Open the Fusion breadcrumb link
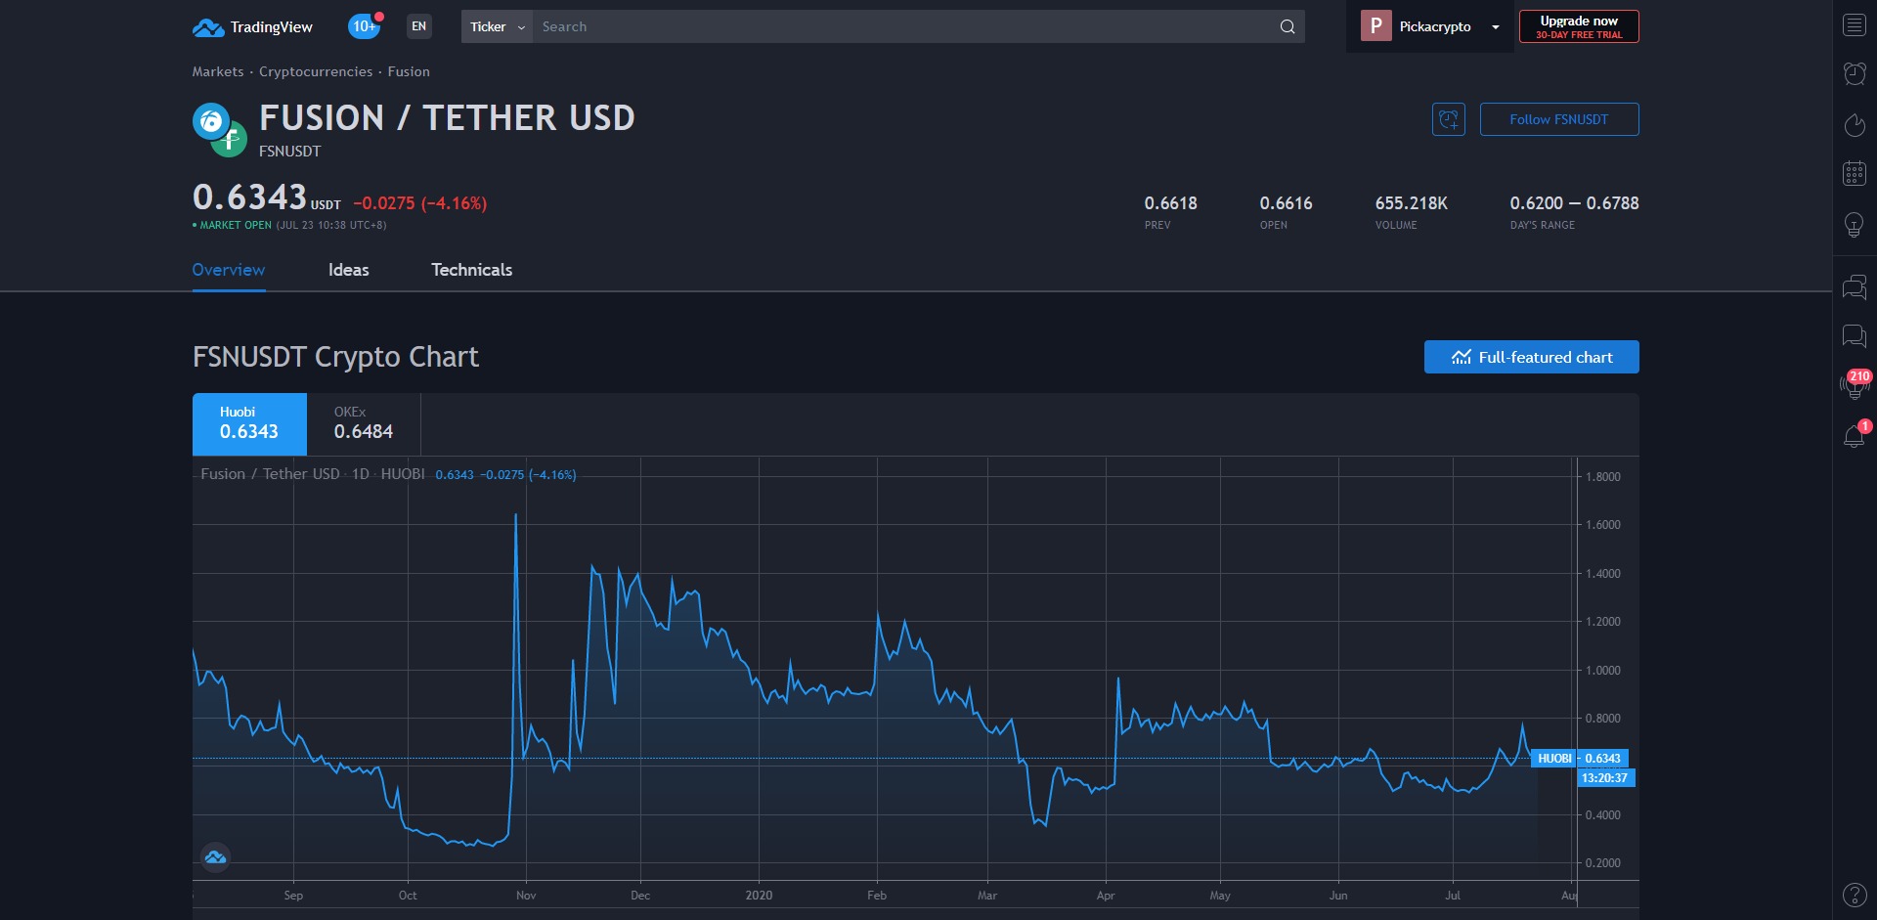The width and height of the screenshot is (1877, 920). coord(409,71)
